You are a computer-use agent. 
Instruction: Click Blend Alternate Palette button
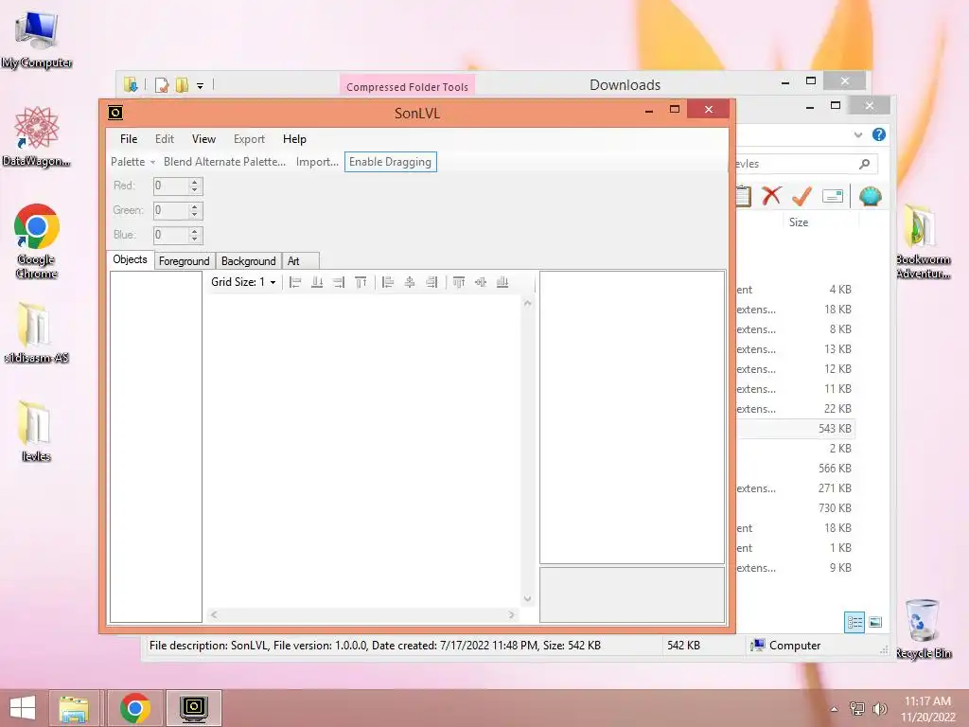[x=224, y=162]
